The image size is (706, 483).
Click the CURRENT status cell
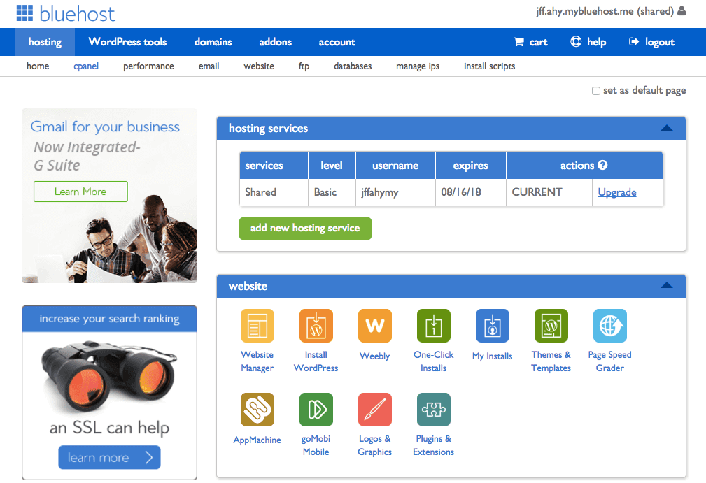(549, 192)
